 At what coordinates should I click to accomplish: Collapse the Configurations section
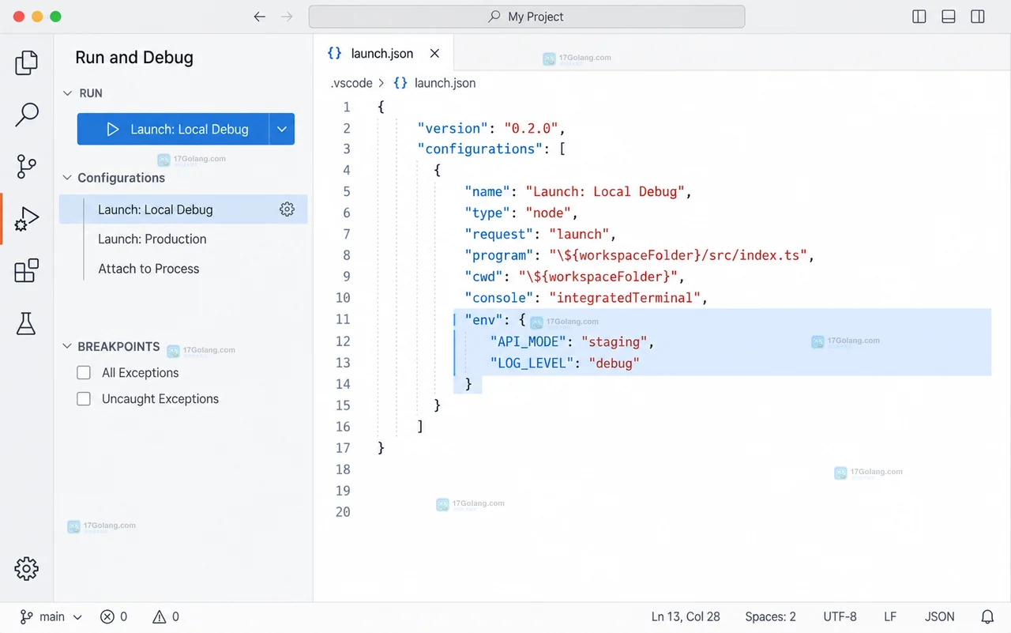point(67,178)
